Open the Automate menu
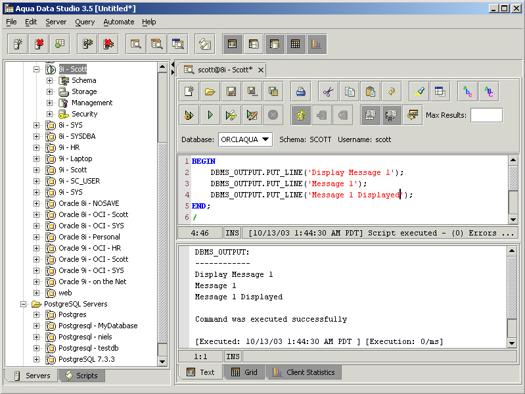Screen dimensions: 525x394 [118, 22]
